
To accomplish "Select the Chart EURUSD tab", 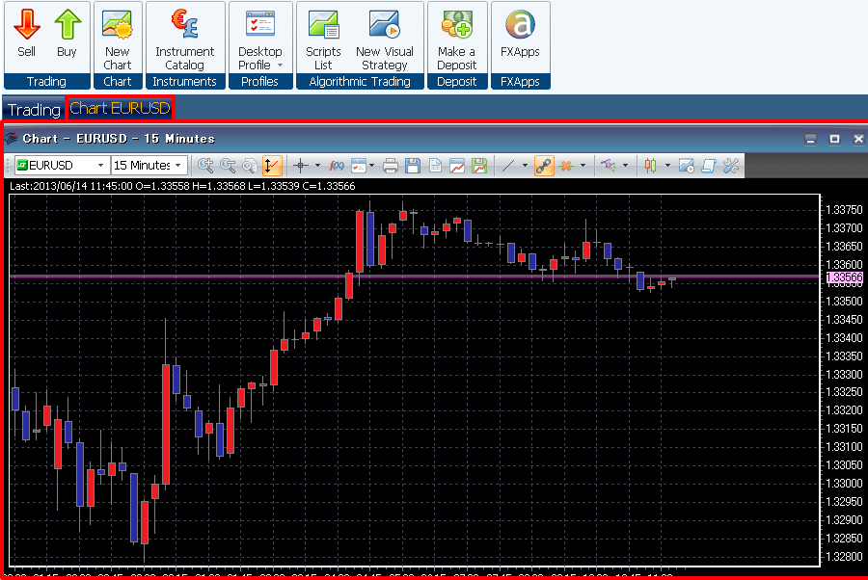I will [120, 108].
